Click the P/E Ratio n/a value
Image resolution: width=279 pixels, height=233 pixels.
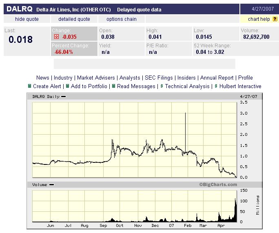(x=153, y=52)
